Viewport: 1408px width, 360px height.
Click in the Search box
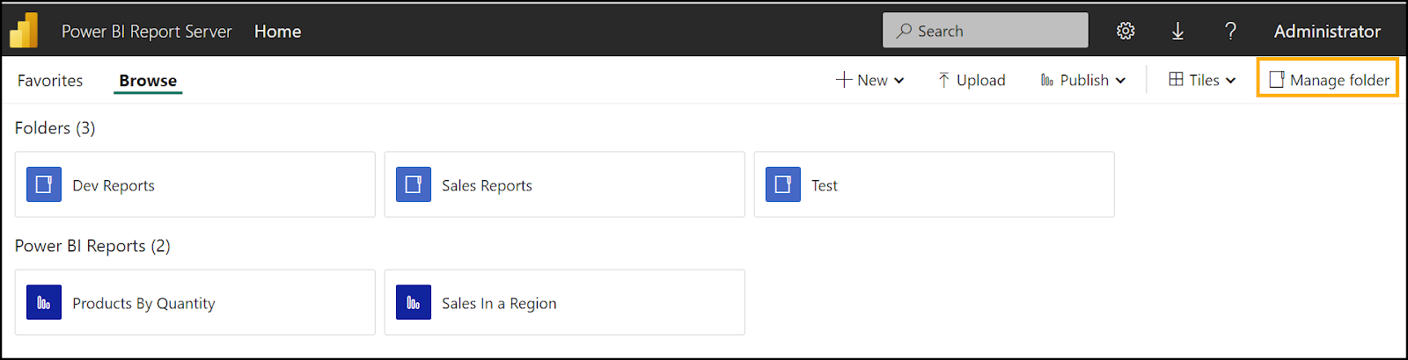pyautogui.click(x=986, y=31)
